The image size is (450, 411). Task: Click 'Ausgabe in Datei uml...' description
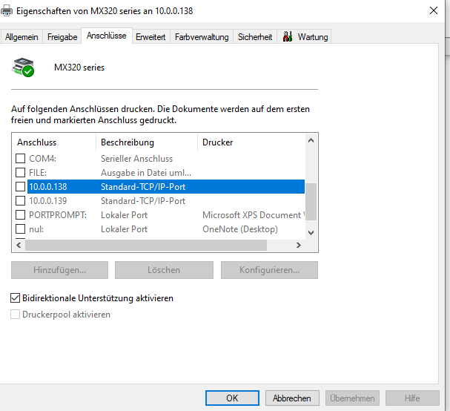pos(146,173)
